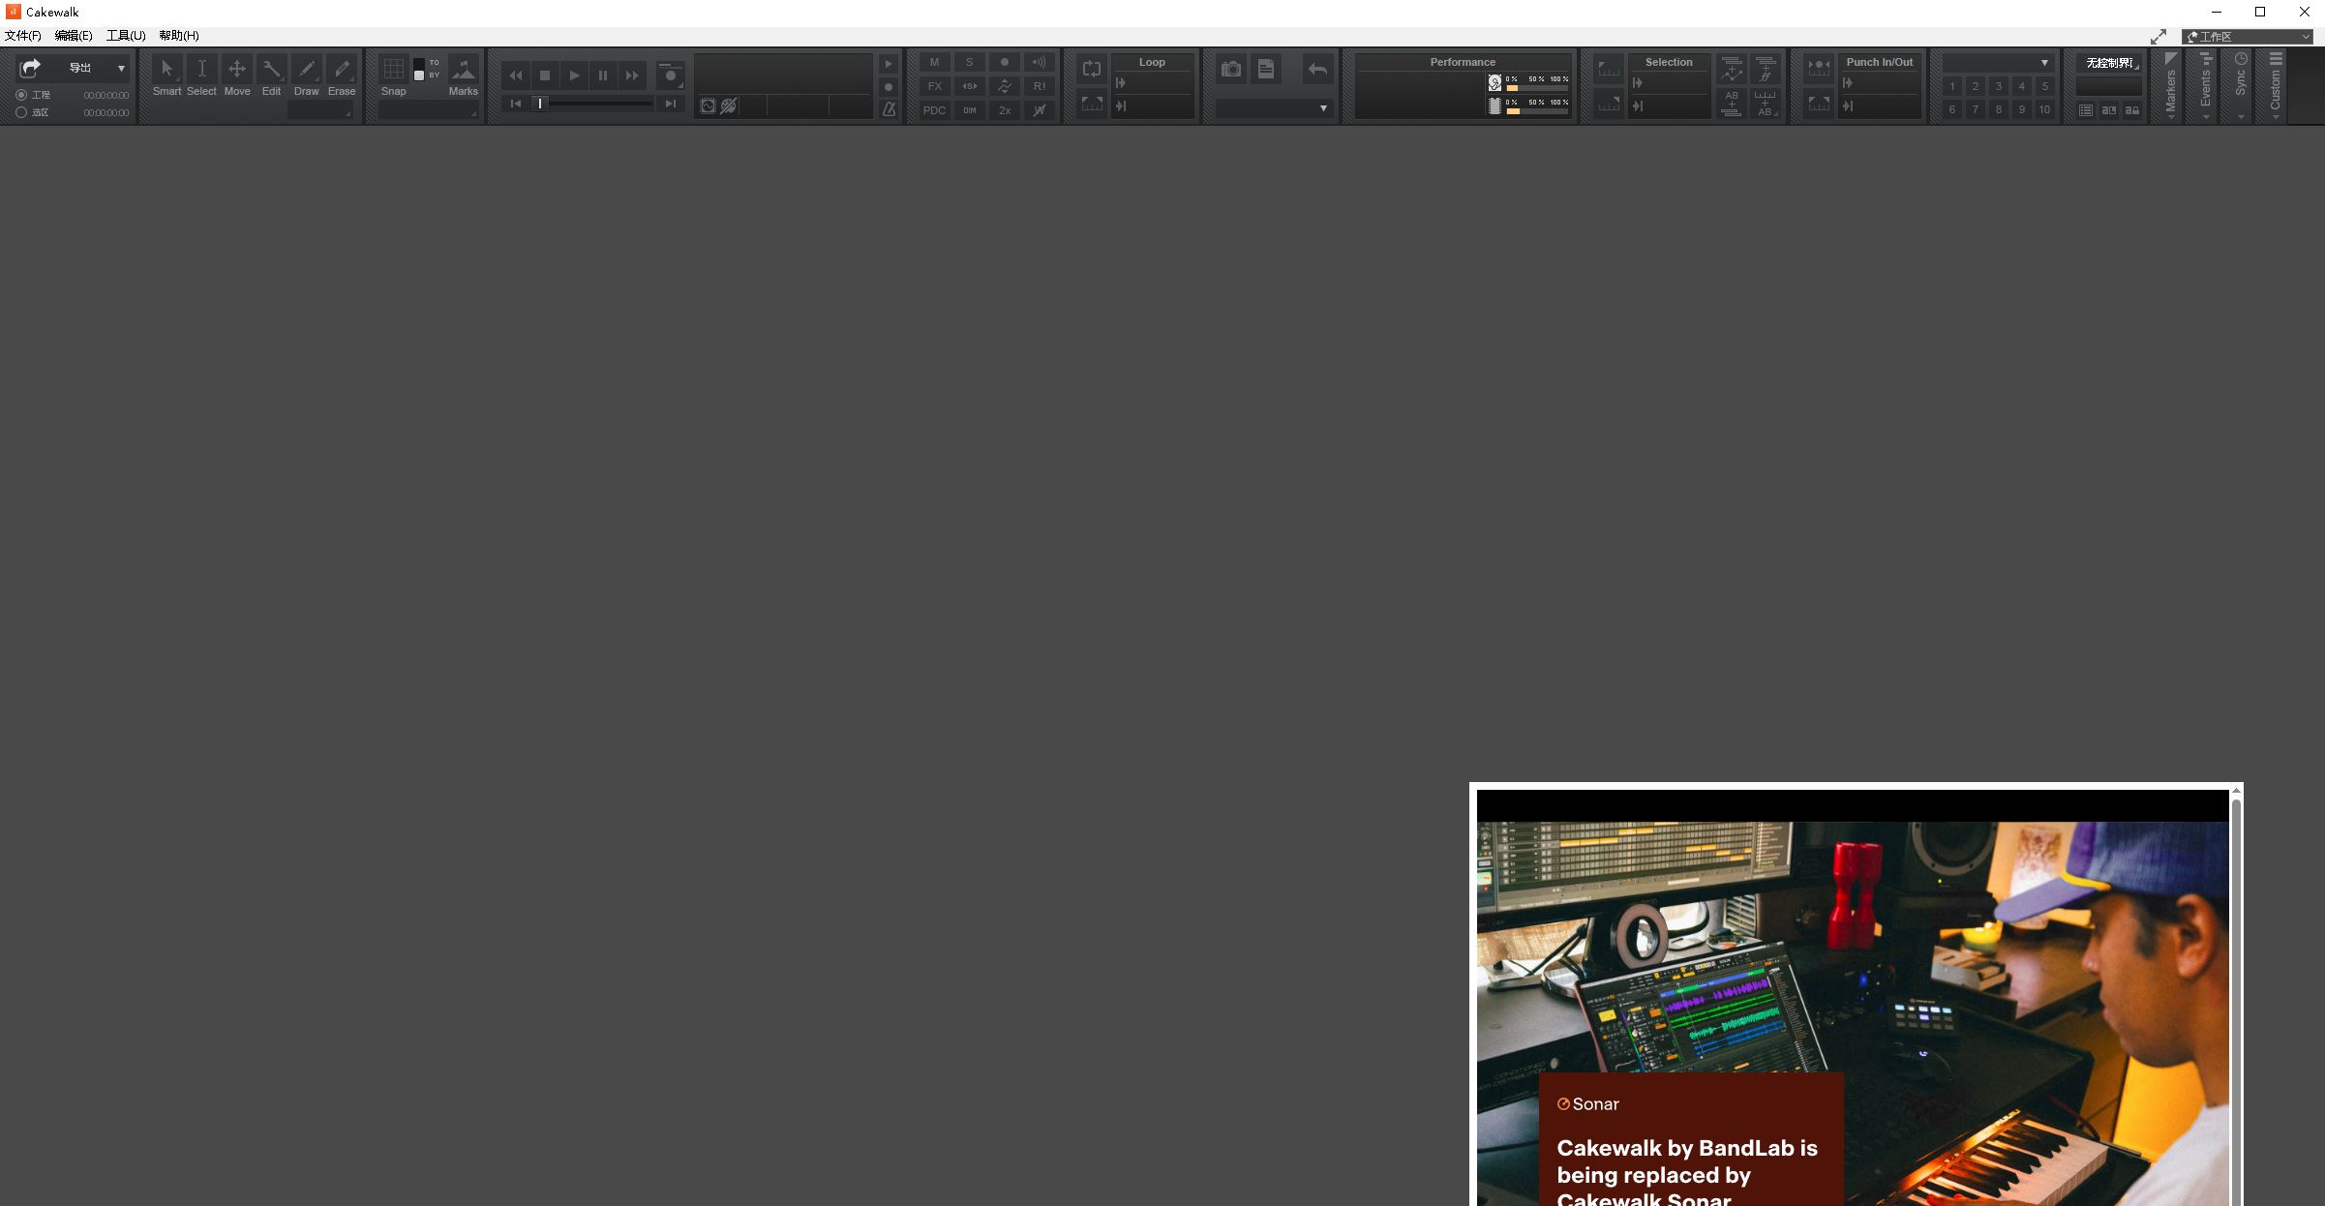
Task: Open the dropdown above the number buttons
Action: tap(1999, 63)
